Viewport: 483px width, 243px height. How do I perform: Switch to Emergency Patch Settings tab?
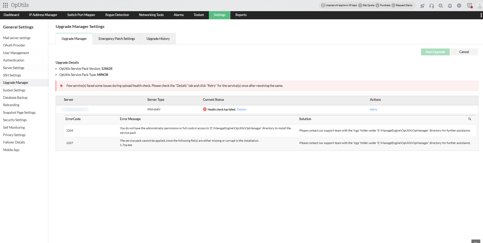coord(117,39)
